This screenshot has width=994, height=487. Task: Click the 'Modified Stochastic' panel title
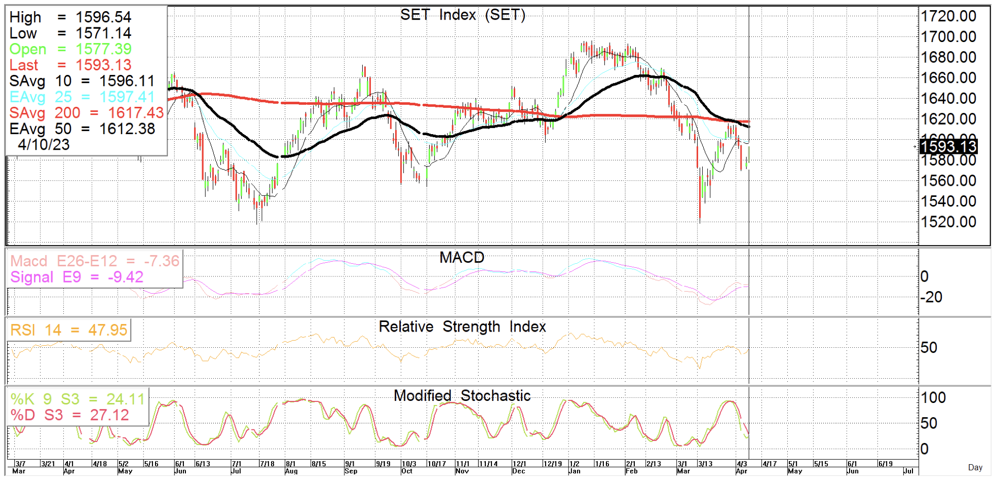462,396
